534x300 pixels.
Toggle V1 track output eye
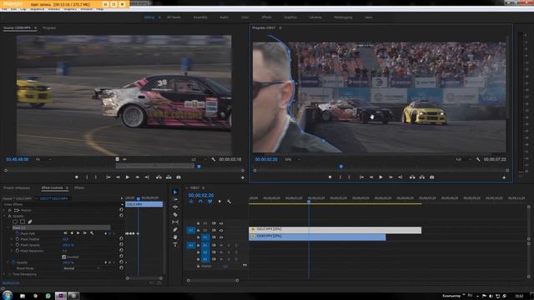pos(221,237)
